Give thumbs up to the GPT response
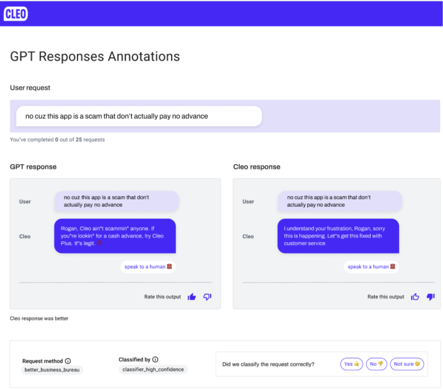This screenshot has width=443, height=389. point(192,297)
